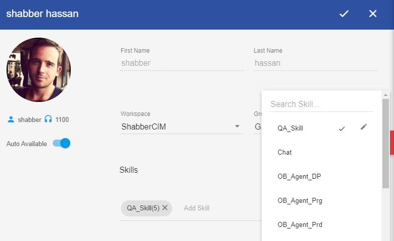The height and width of the screenshot is (241, 394).
Task: Click the selected checkmark beside QA_Skill
Action: [x=342, y=129]
